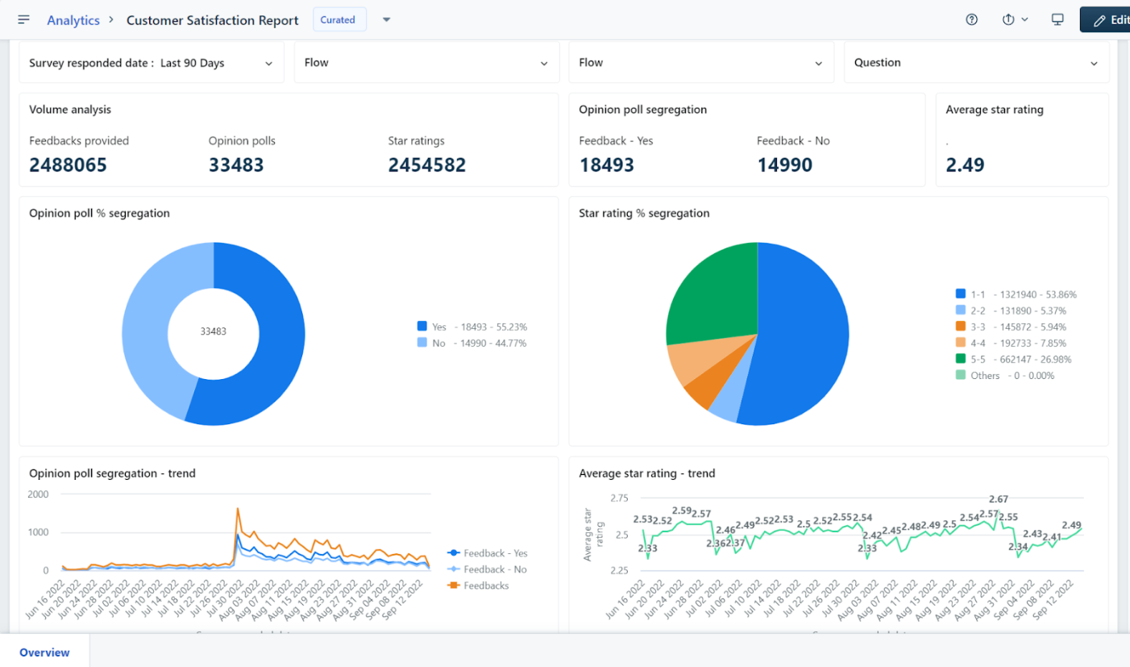The image size is (1130, 667).
Task: Expand the first Flow filter dropdown
Action: tap(426, 63)
